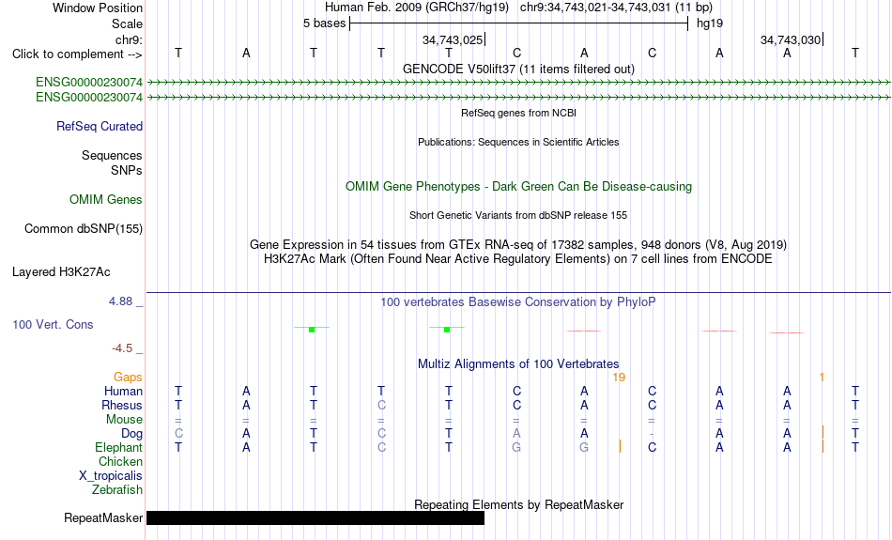Click '100 vertebrates Basewise Conservation by PhyloP' title
This screenshot has height=540, width=892.
pyautogui.click(x=517, y=302)
